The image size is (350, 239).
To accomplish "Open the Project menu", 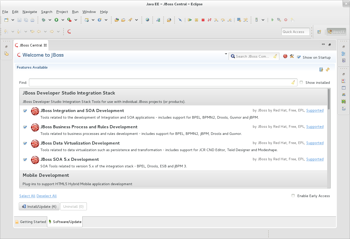I will click(62, 12).
